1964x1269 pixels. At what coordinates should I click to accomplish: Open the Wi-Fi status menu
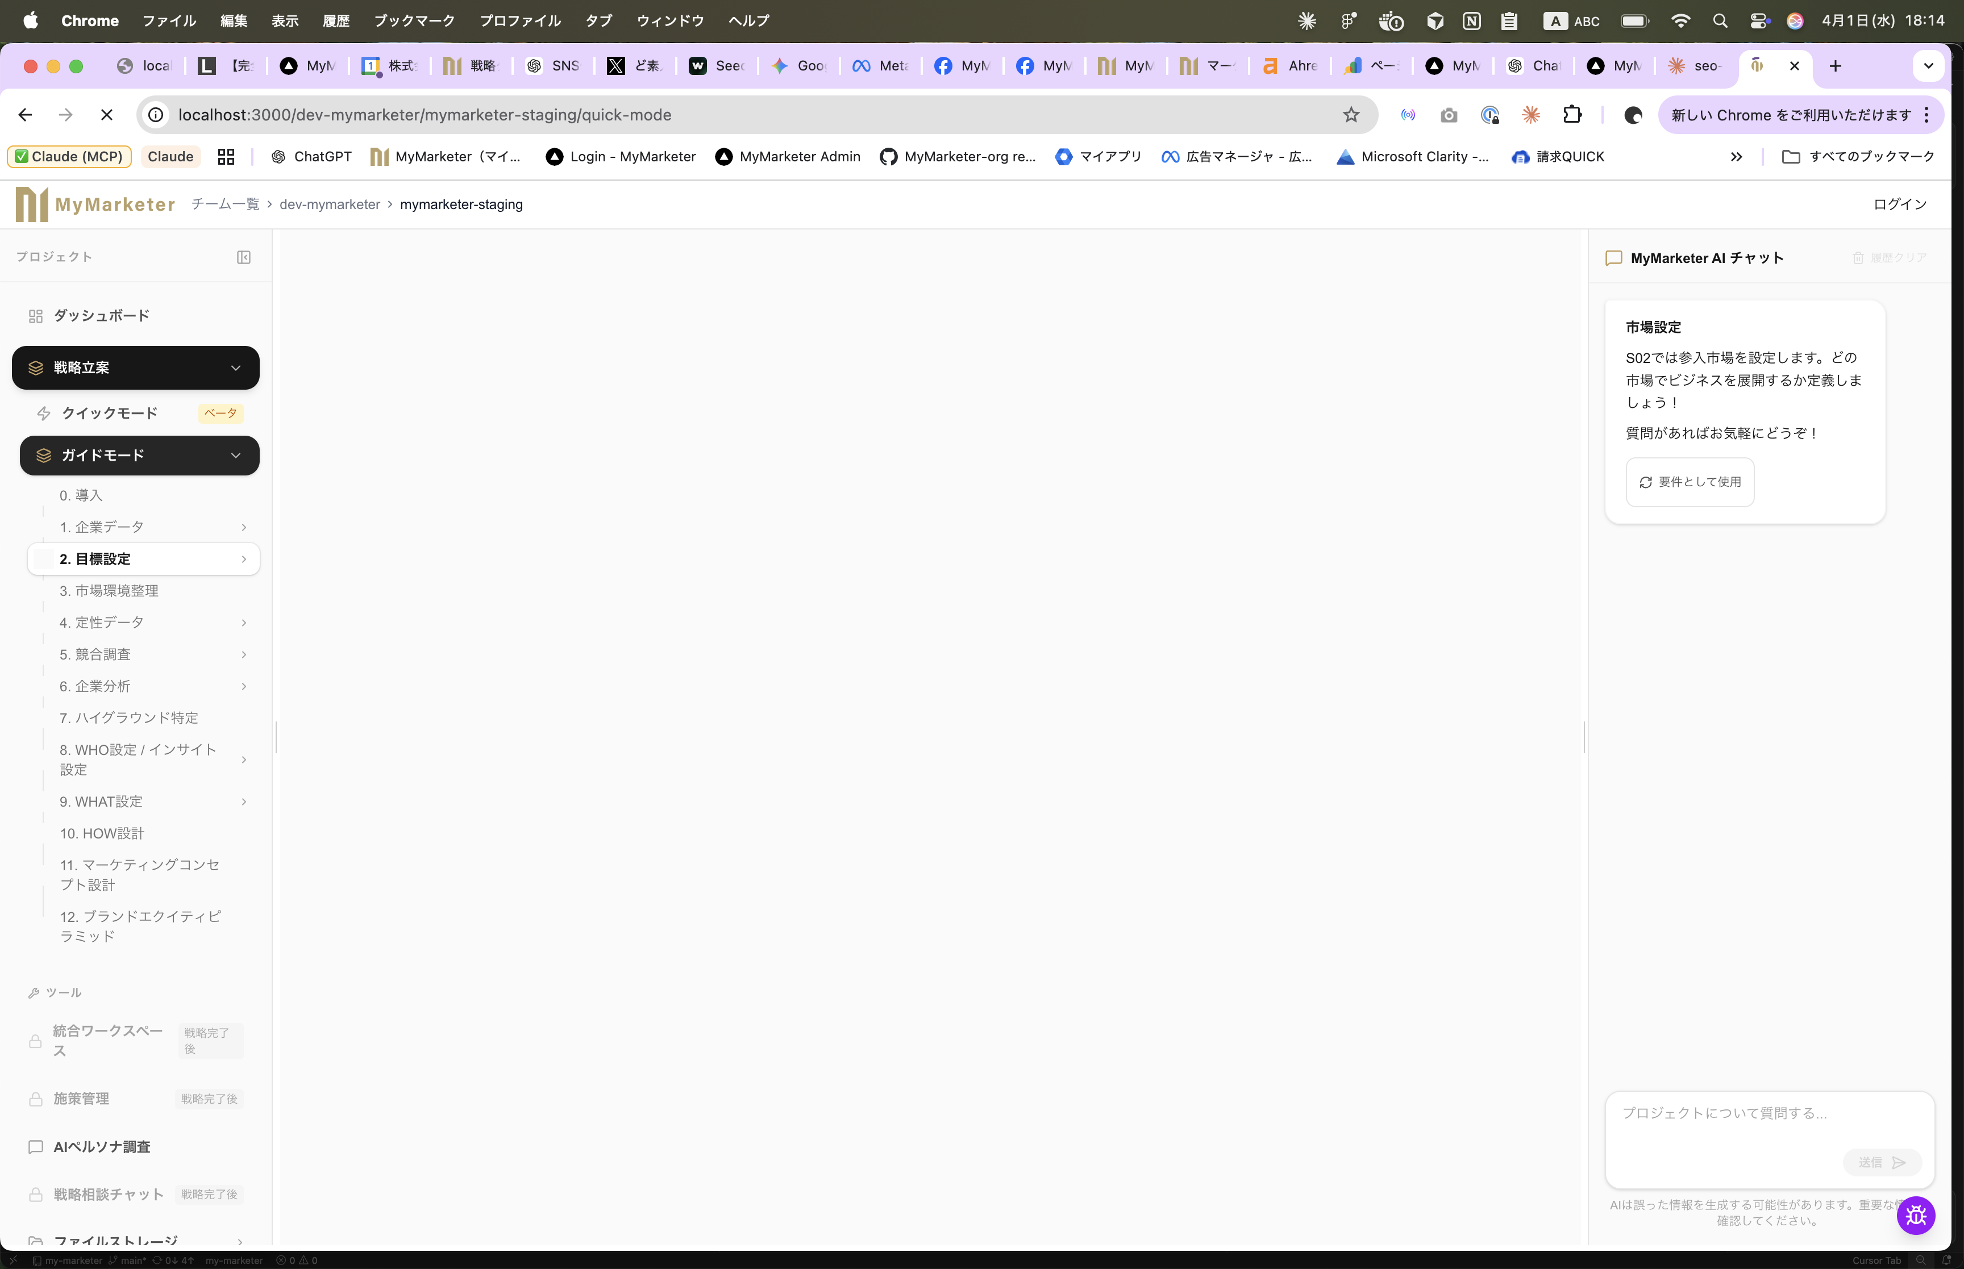[1680, 20]
